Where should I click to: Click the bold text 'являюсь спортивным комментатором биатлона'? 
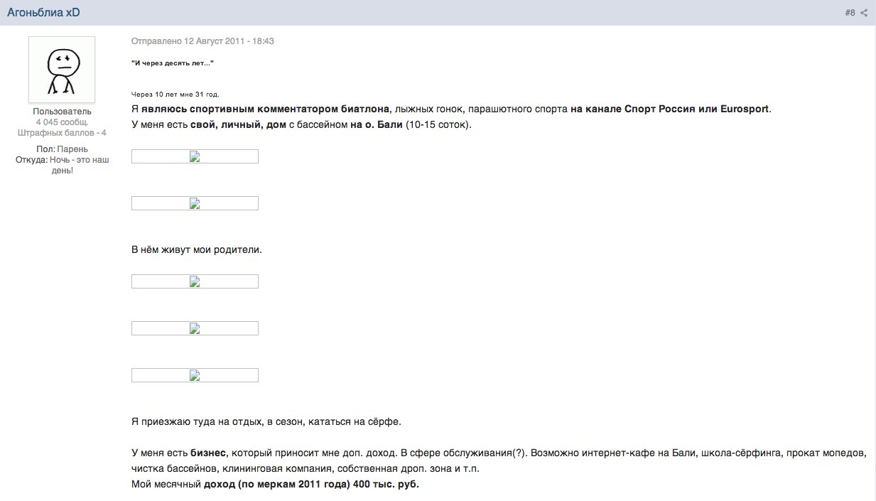pos(266,109)
